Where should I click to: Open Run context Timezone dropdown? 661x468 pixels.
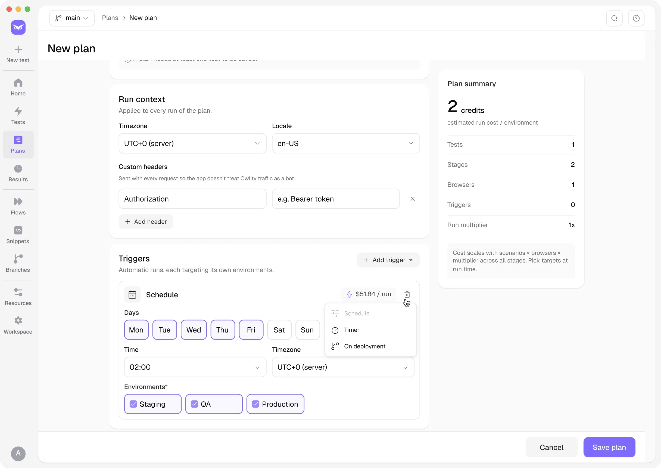click(x=192, y=143)
